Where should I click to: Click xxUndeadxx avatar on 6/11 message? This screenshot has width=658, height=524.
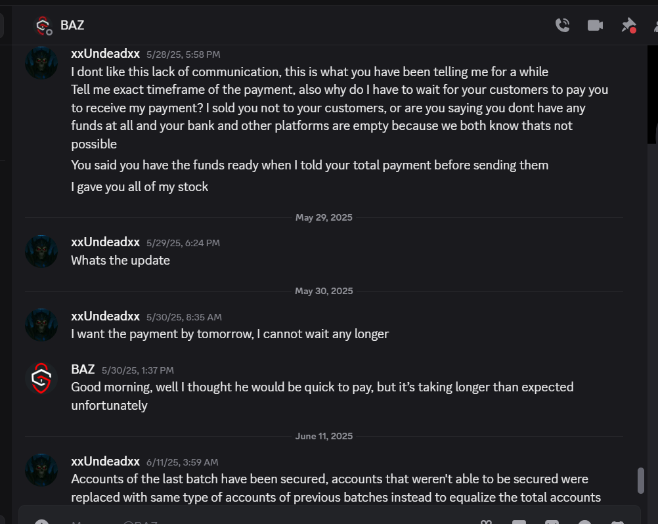[x=41, y=470]
